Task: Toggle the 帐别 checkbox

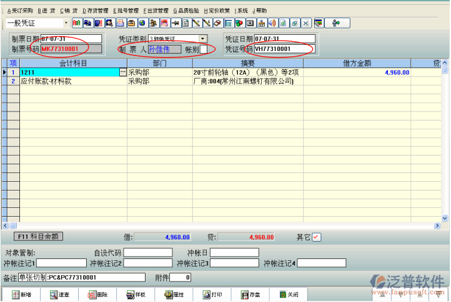Action: point(204,49)
